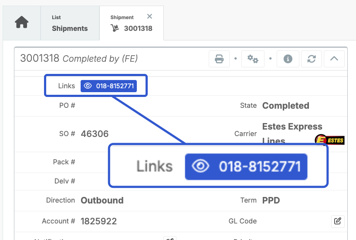Select the account number 1825922
Viewport: 356px width, 240px height.
click(98, 221)
